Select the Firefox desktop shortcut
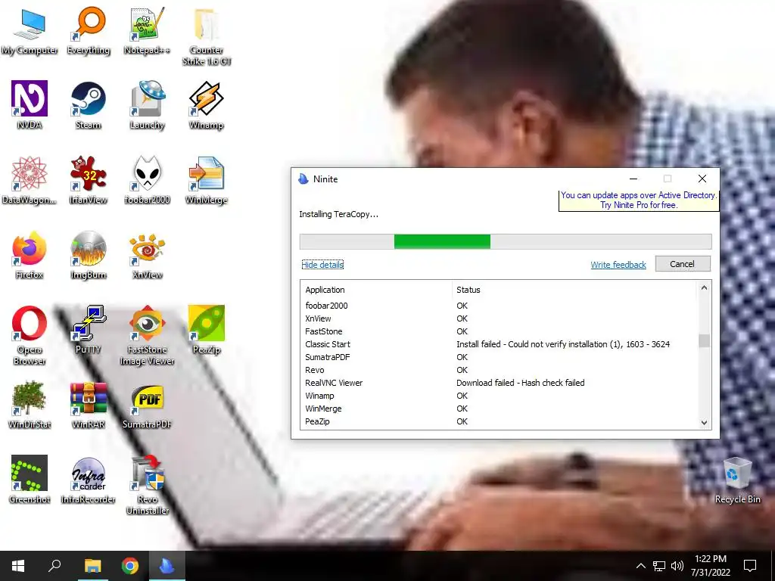This screenshot has width=775, height=581. click(30, 256)
